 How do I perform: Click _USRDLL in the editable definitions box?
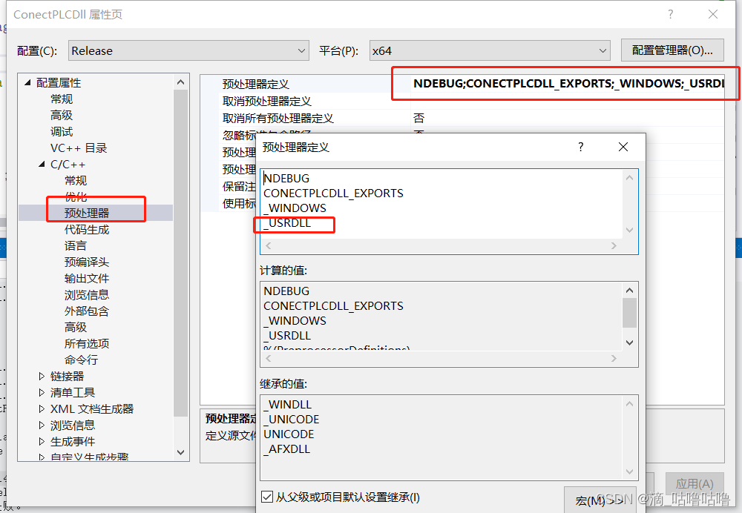point(287,222)
